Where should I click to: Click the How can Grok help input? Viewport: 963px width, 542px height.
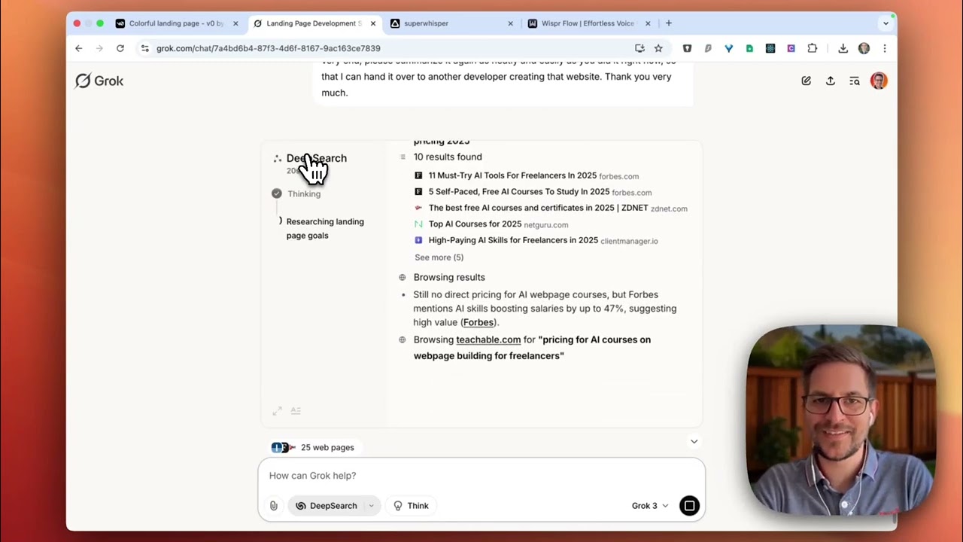point(481,476)
